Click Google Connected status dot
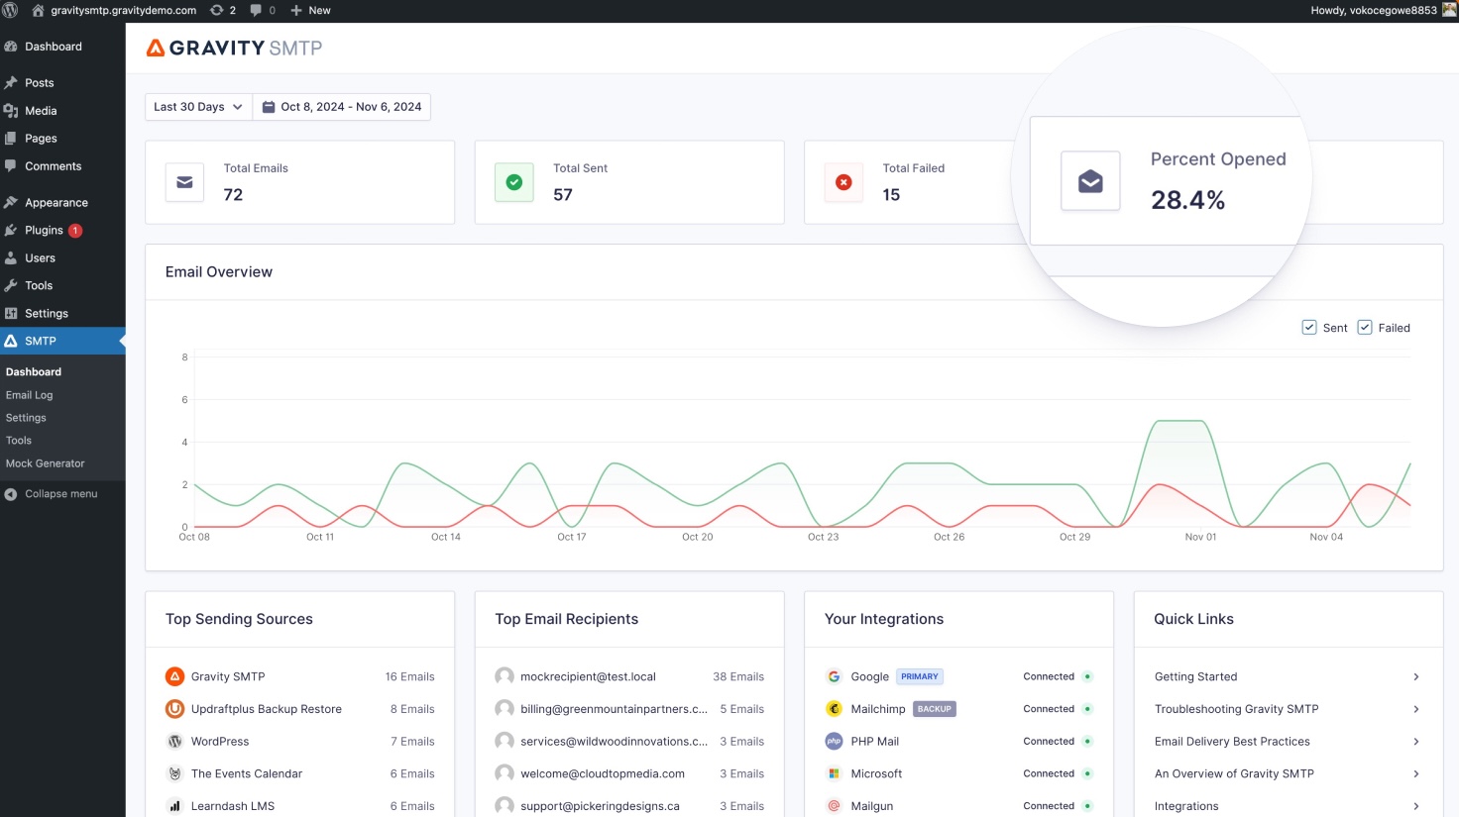Screen dimensions: 1459x817 pyautogui.click(x=1087, y=676)
